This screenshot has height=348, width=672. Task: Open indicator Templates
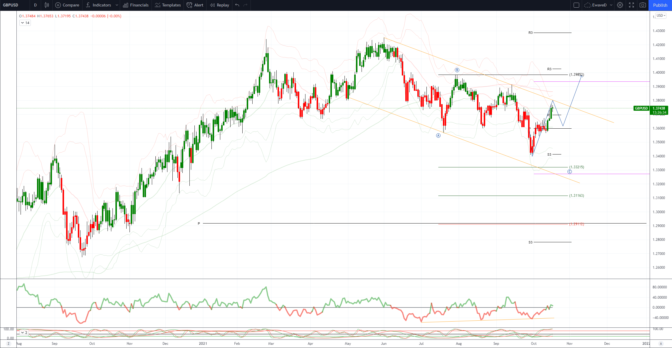[168, 5]
